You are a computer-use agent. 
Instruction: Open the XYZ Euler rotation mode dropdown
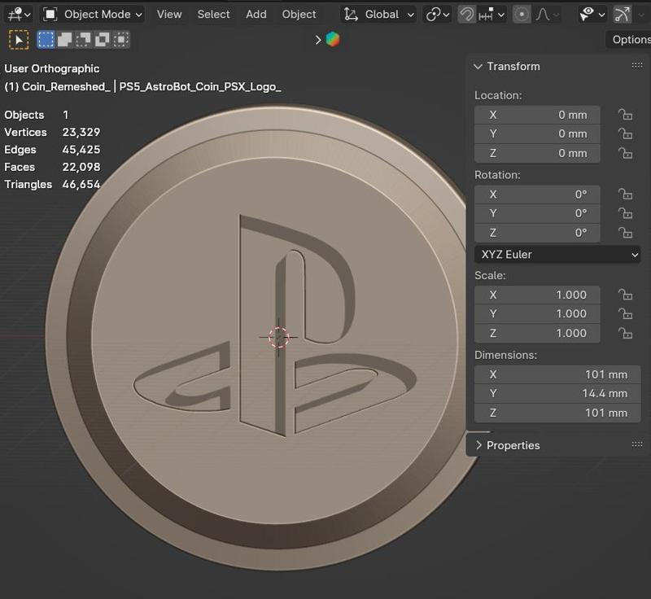pos(557,255)
